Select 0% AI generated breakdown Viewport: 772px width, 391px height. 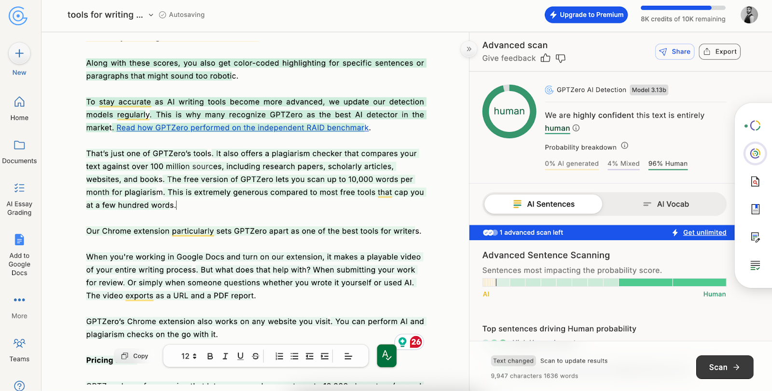(x=572, y=164)
